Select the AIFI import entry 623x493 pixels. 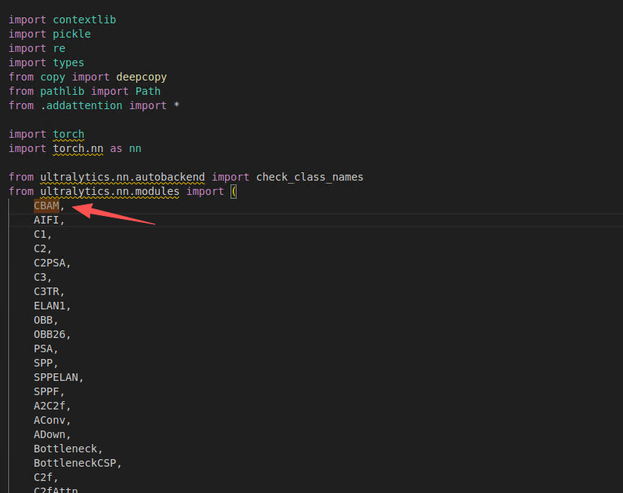47,220
